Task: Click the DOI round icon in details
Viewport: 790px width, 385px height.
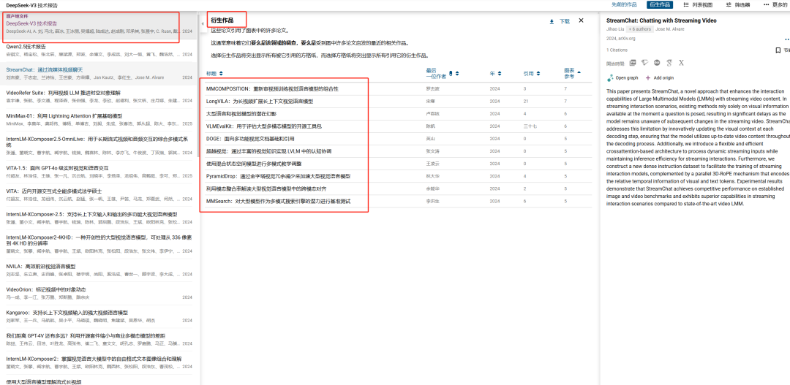Action: 657,63
